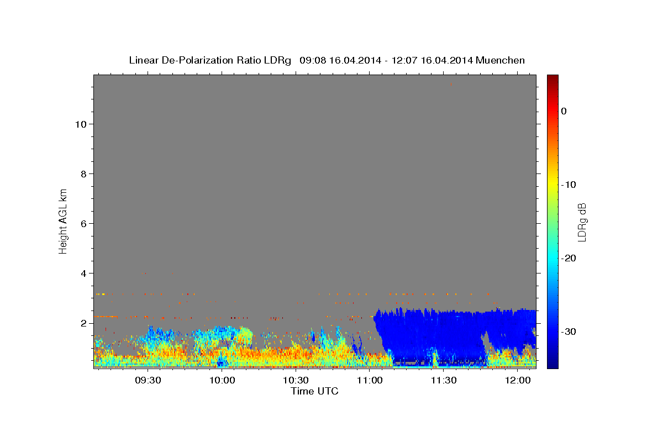
Task: Click the height tick label 10
Action: (80, 124)
